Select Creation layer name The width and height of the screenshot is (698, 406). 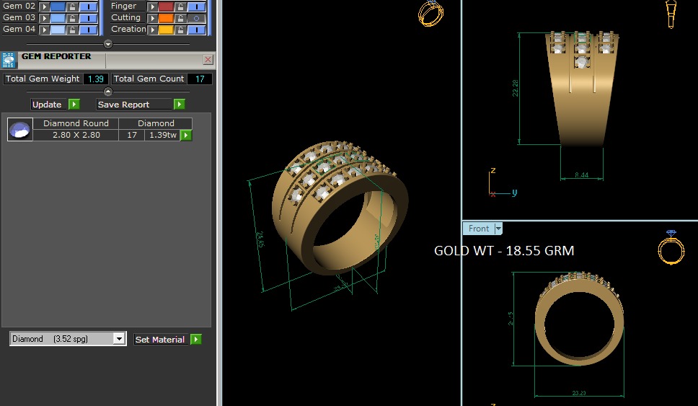click(128, 29)
